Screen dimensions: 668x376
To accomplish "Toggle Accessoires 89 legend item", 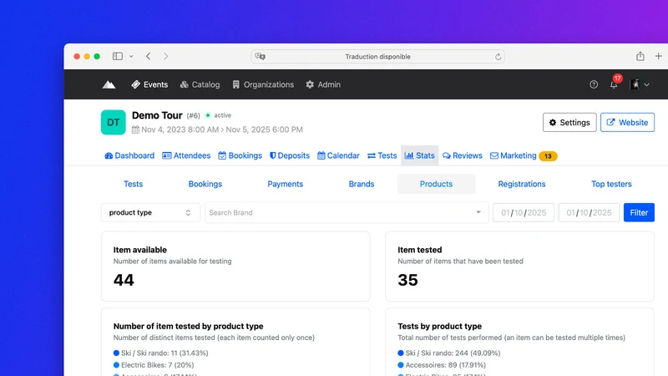I will point(442,365).
